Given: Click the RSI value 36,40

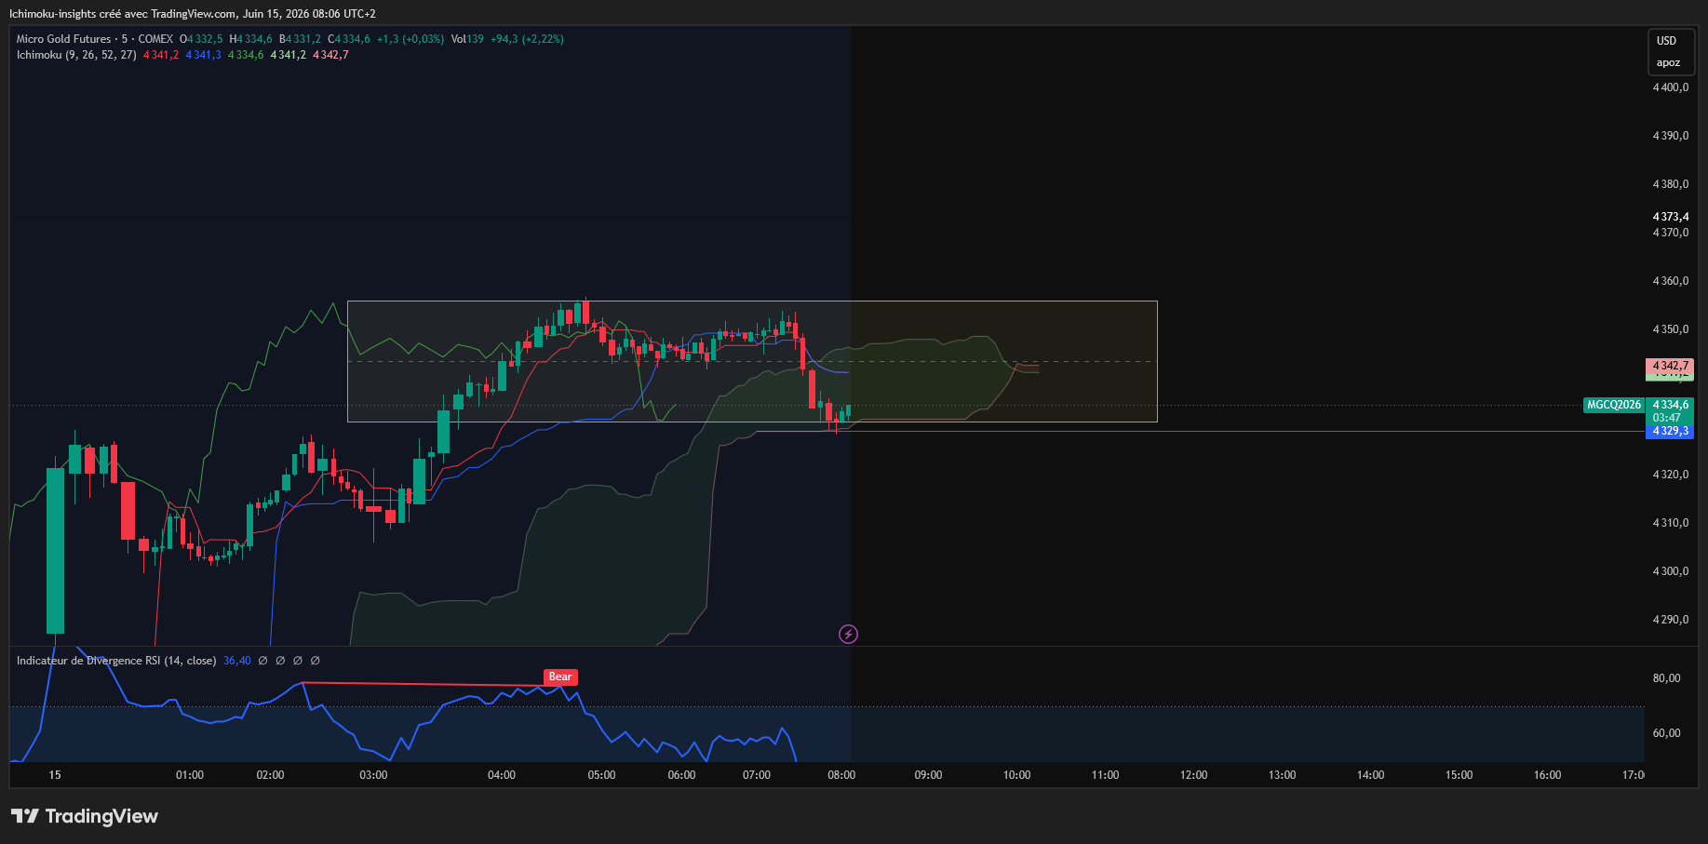Looking at the screenshot, I should [237, 661].
